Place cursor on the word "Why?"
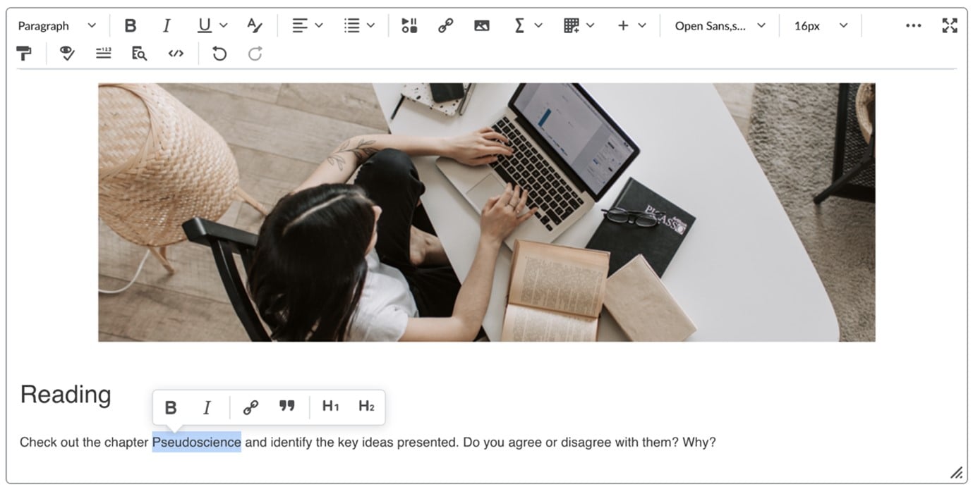 click(699, 442)
